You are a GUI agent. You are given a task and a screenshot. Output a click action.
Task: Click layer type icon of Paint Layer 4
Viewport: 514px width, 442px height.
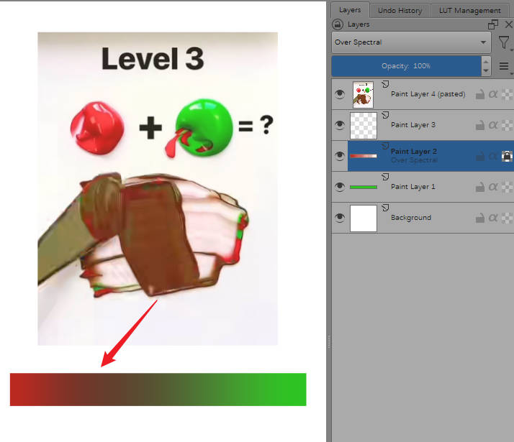pyautogui.click(x=386, y=84)
